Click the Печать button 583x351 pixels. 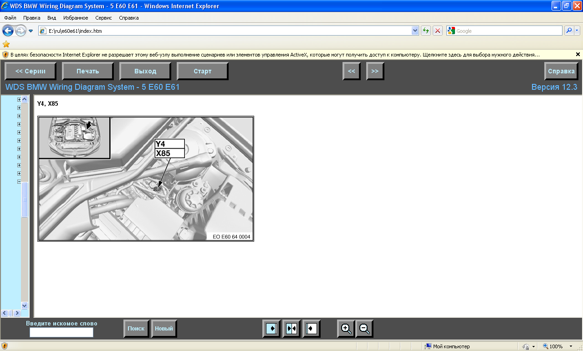(x=88, y=71)
